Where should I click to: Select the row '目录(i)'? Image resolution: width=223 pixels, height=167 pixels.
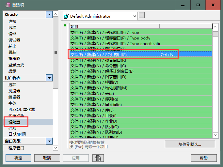tap(141, 116)
